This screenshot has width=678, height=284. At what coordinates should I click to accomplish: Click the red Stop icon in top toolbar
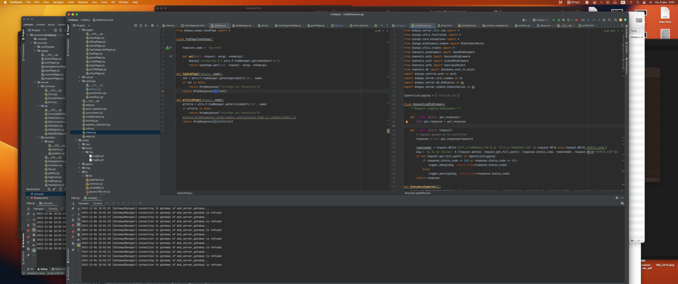click(x=576, y=20)
